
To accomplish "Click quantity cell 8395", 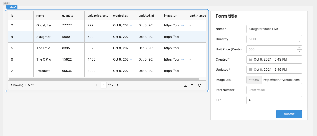I will (x=72, y=48).
